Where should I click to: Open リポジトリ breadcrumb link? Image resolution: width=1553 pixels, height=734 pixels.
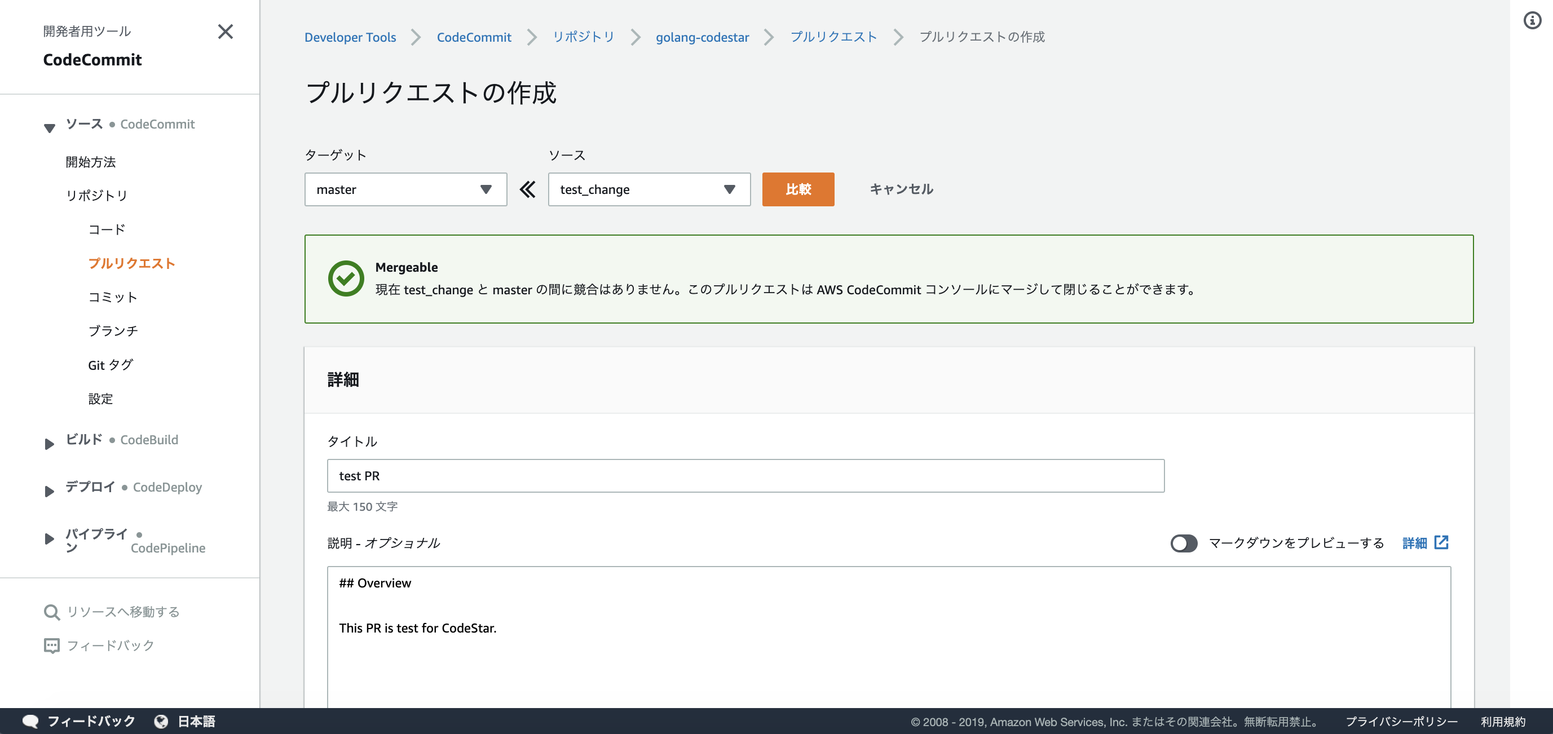click(584, 37)
